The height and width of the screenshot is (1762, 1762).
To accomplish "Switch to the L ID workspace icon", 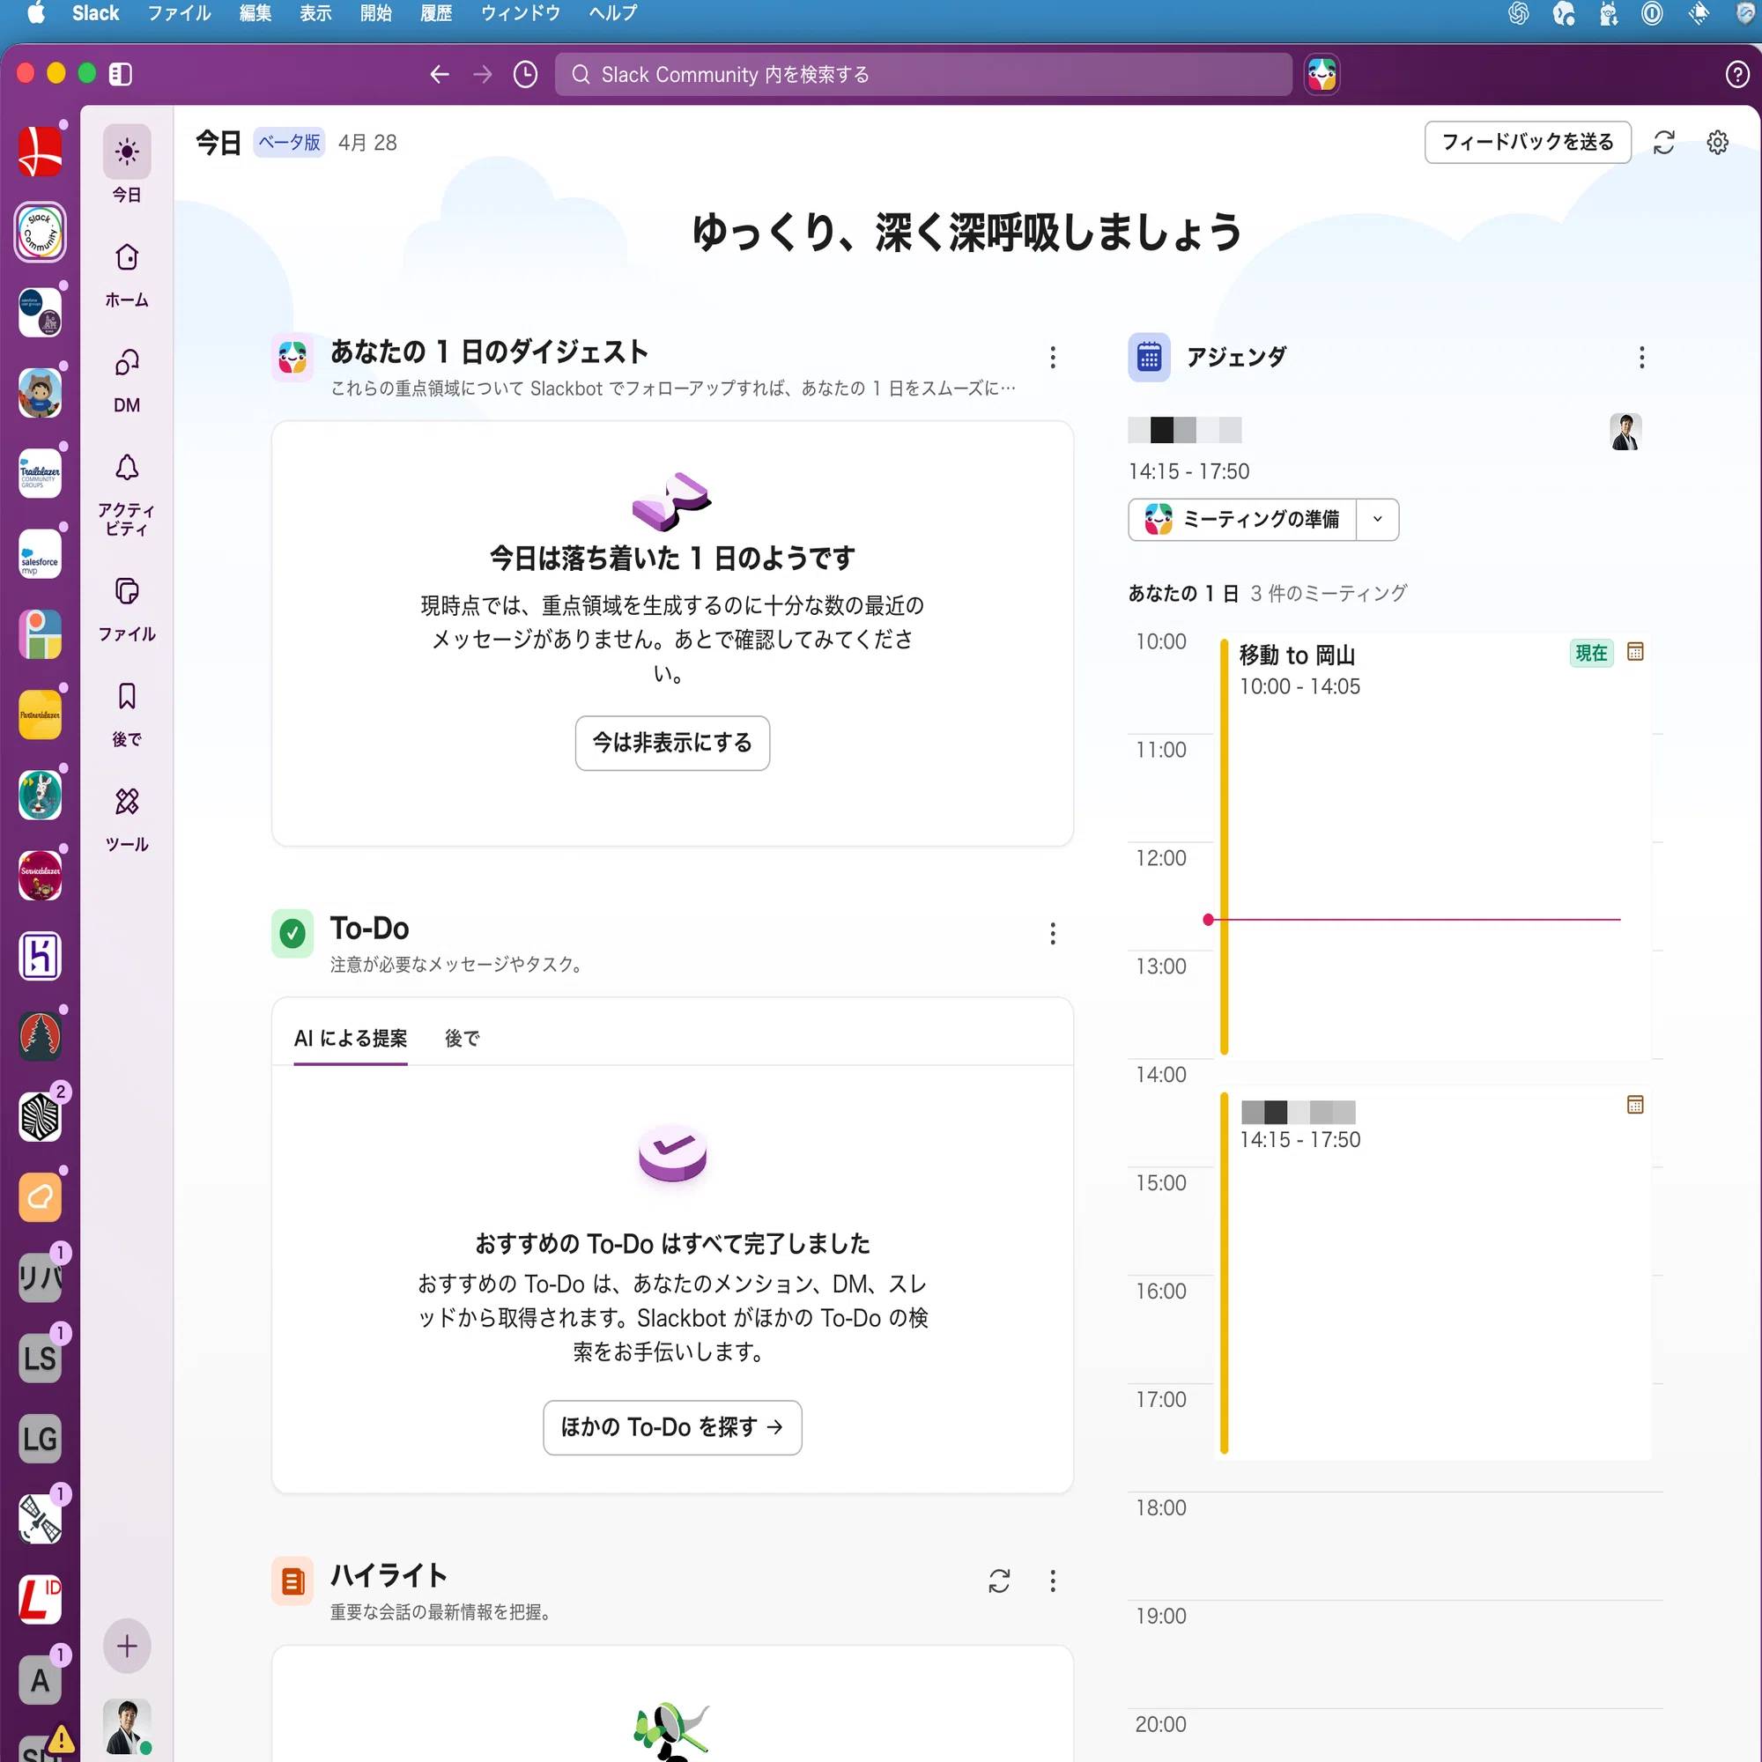I will pyautogui.click(x=41, y=1600).
